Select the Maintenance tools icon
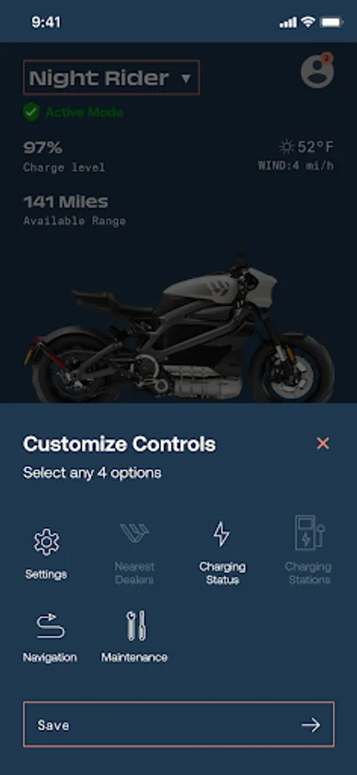The width and height of the screenshot is (357, 775). [136, 626]
